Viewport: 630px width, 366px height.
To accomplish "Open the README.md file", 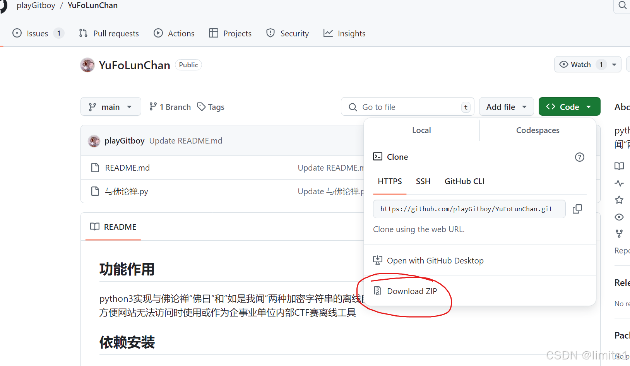I will coord(127,168).
